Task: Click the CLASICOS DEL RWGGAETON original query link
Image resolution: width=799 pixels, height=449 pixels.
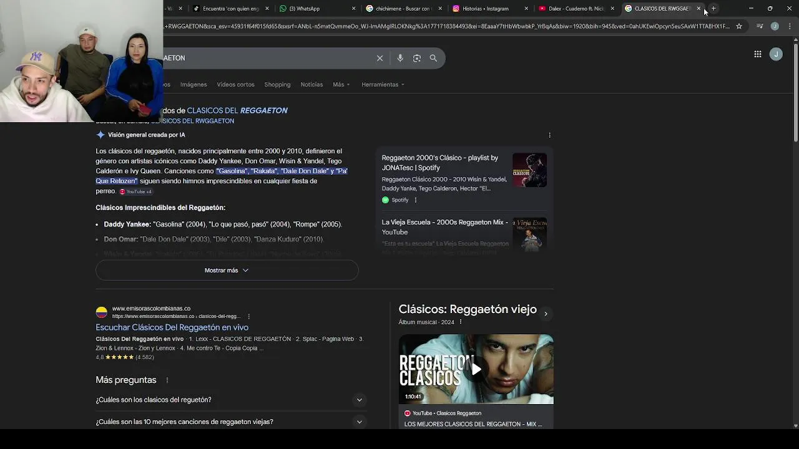Action: click(192, 121)
